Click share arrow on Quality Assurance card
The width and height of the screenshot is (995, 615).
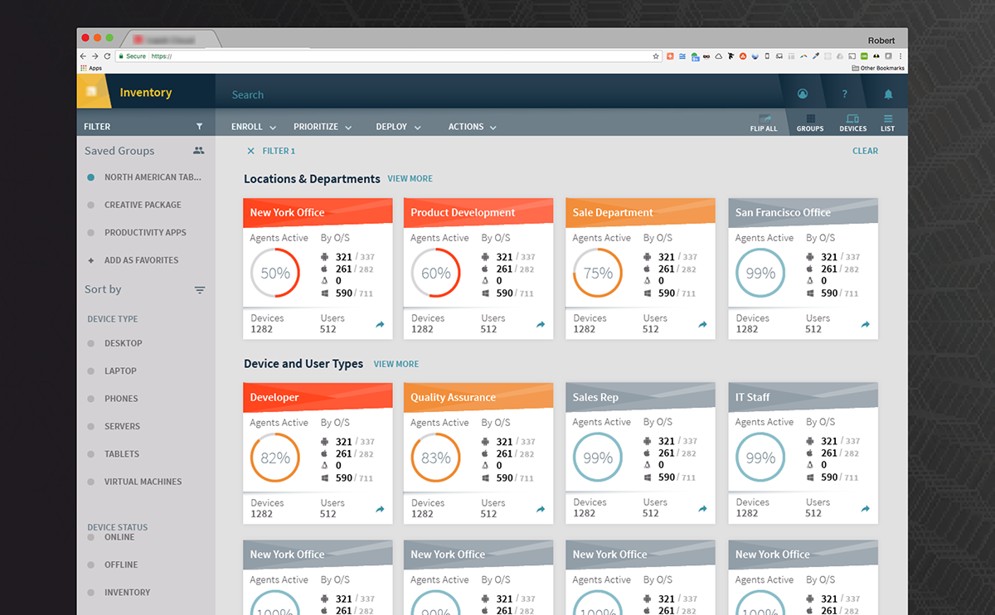[x=541, y=510]
